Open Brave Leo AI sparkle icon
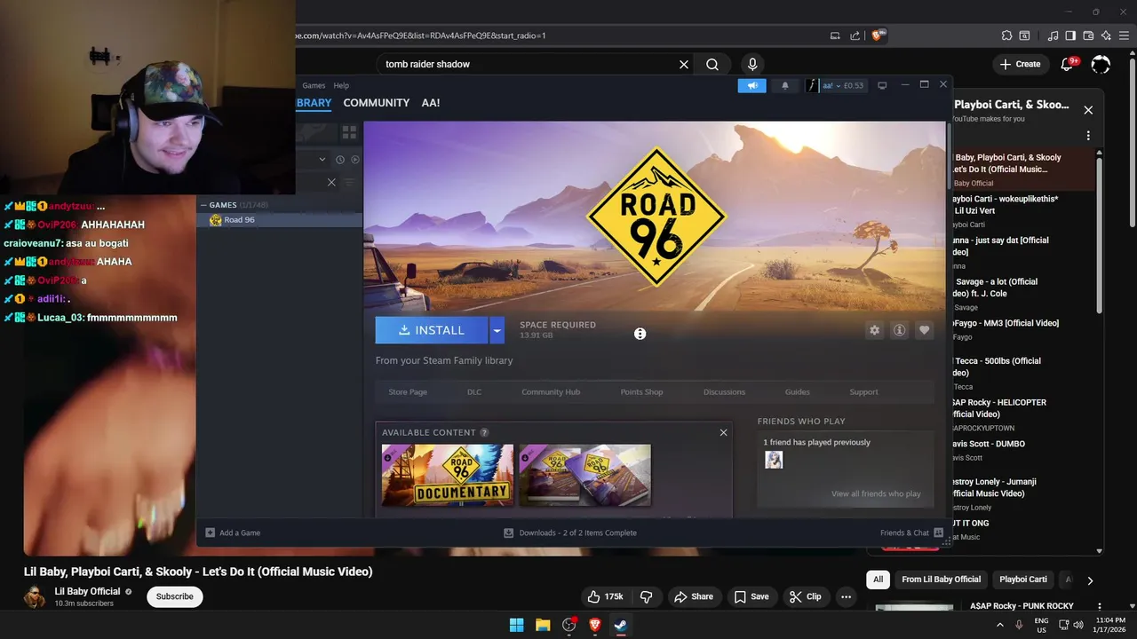 click(1106, 35)
